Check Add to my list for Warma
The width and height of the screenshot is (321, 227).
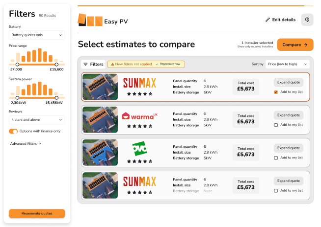coord(276,125)
